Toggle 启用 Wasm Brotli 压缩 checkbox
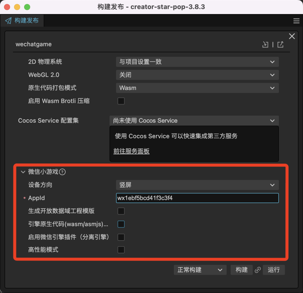This screenshot has width=303, height=293. coord(121,101)
